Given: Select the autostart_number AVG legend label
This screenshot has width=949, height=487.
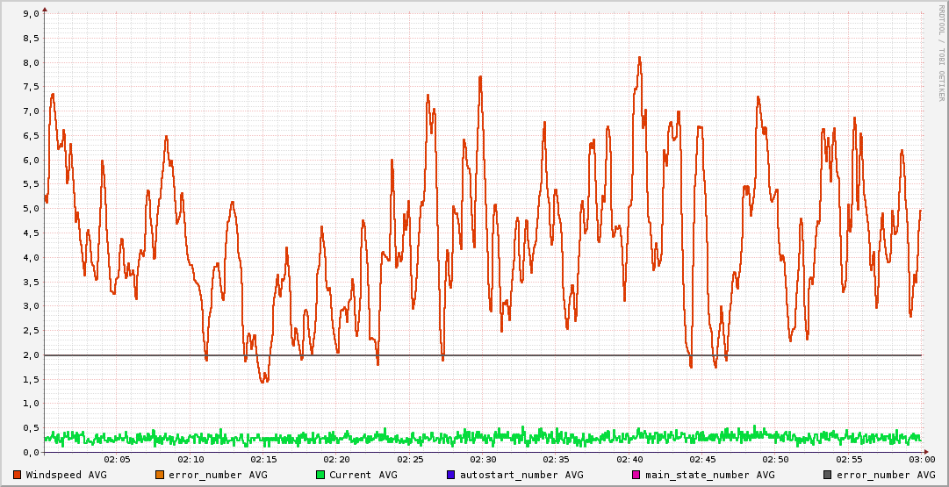Looking at the screenshot, I should pos(521,475).
